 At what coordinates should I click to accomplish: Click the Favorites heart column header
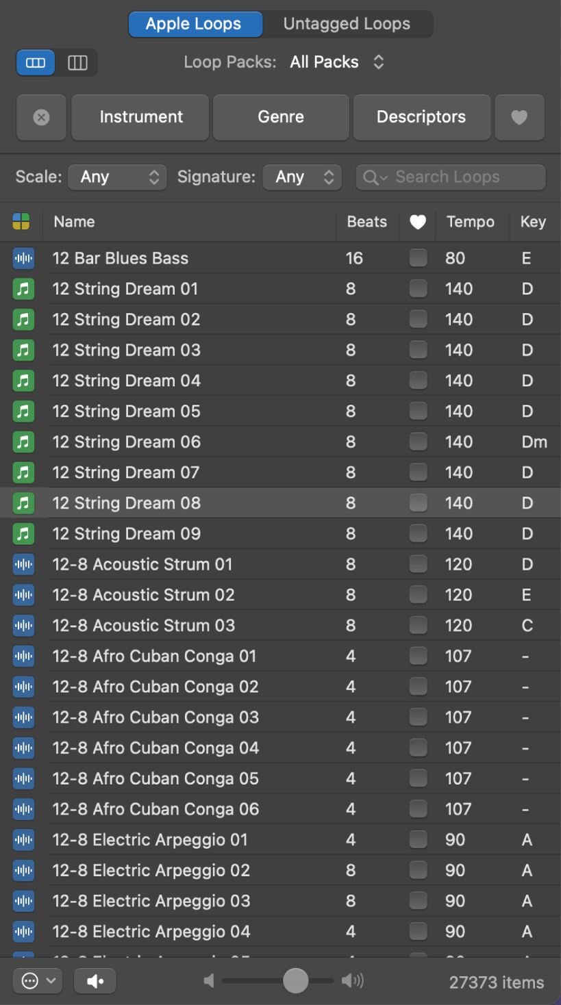coord(418,222)
